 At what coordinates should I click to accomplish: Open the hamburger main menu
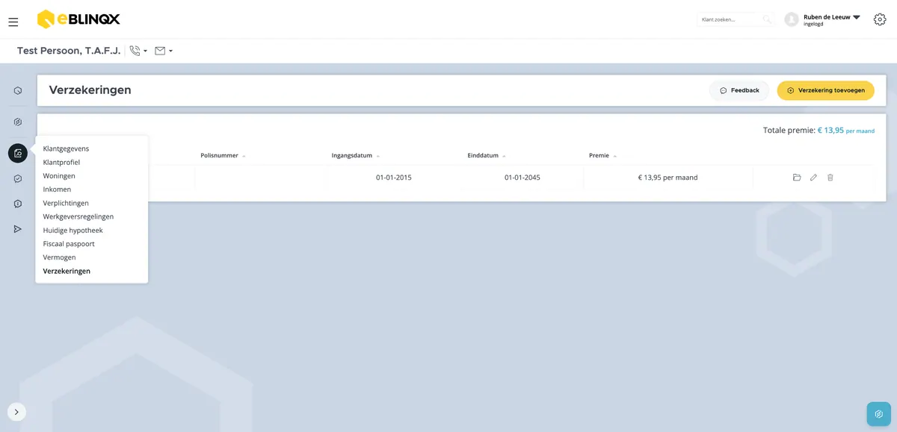click(13, 22)
